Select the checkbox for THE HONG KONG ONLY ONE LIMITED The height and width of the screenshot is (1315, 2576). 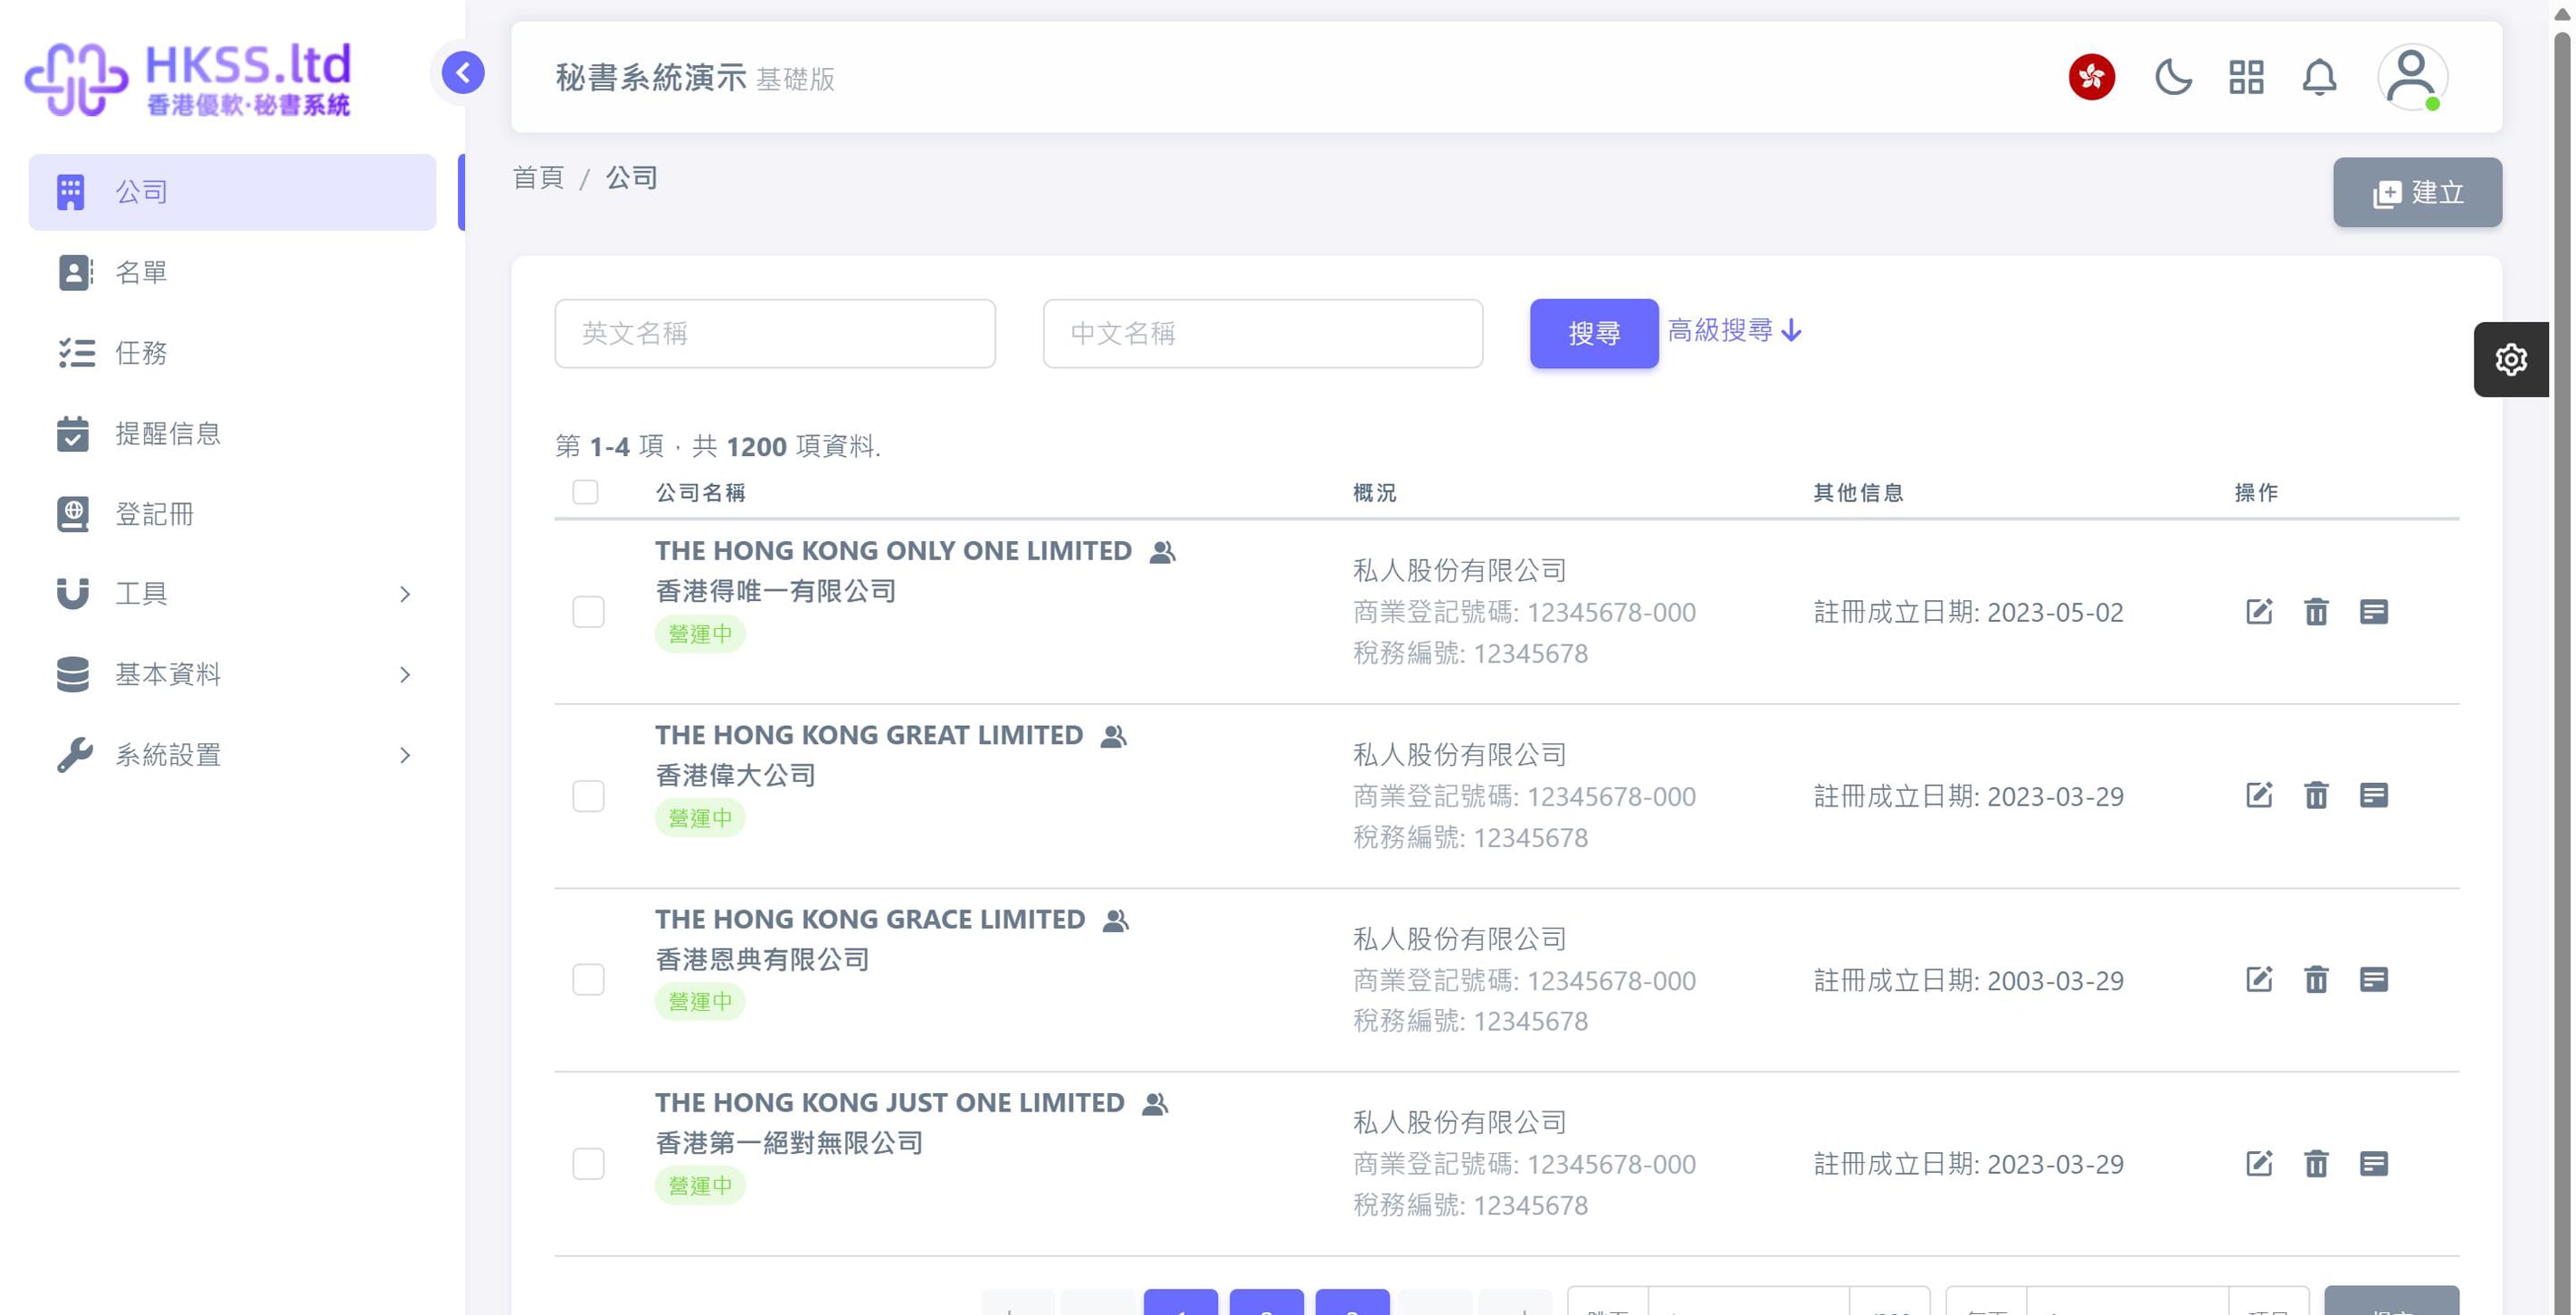pos(588,612)
